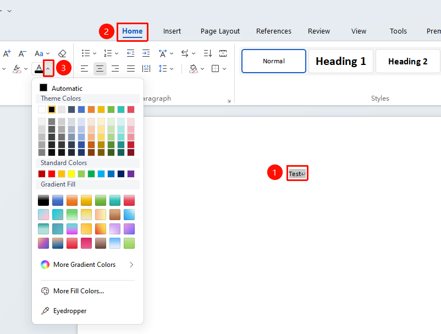The image size is (441, 334).
Task: Click the line spacing icon
Action: point(163,69)
